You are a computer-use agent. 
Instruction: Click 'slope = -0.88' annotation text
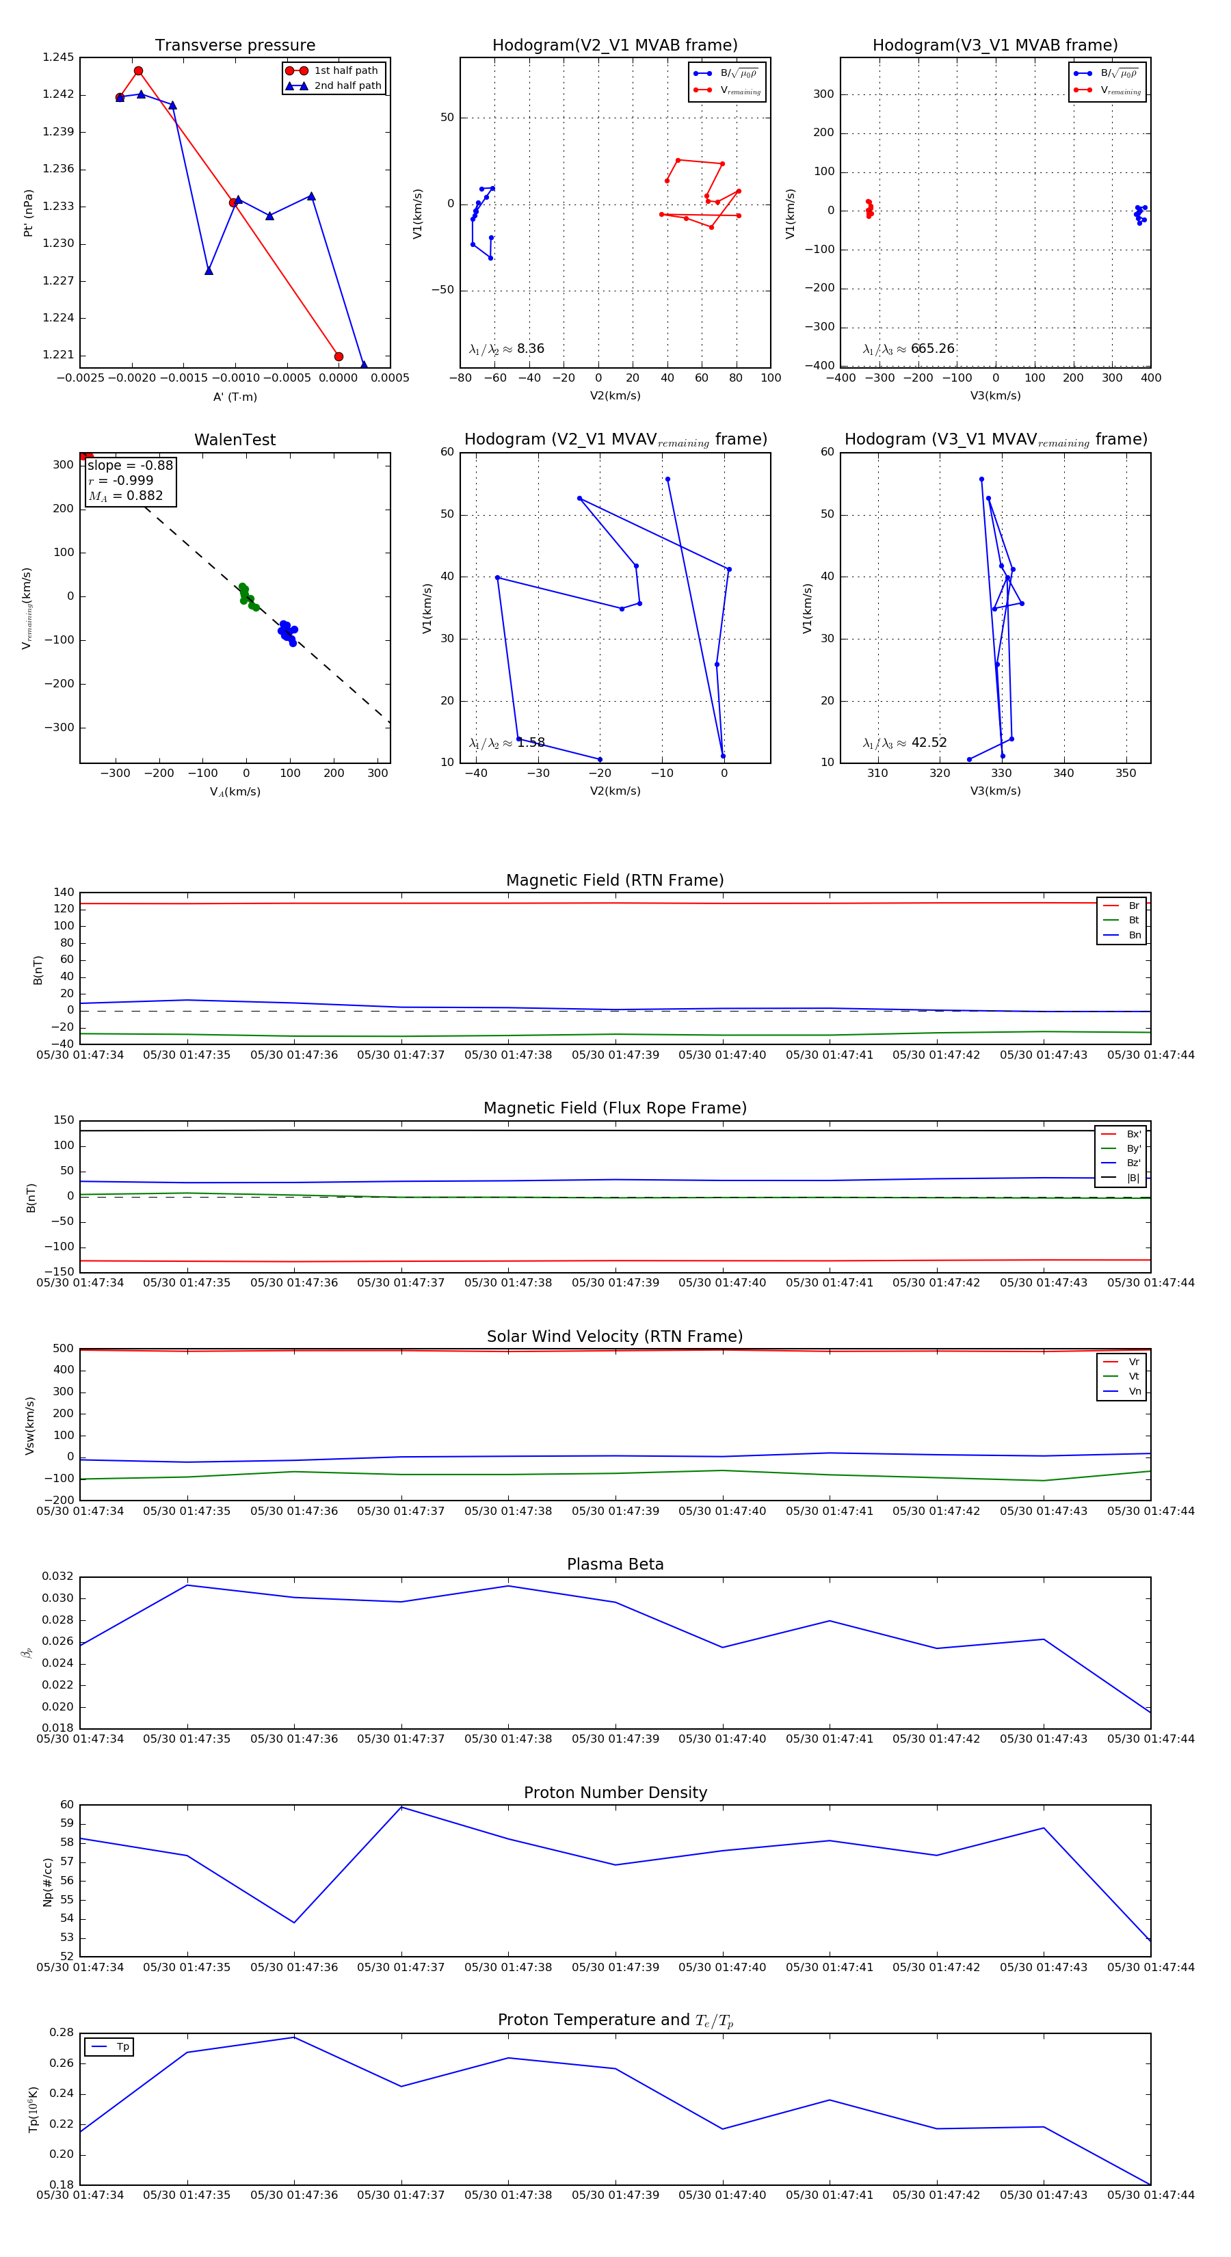tap(130, 465)
